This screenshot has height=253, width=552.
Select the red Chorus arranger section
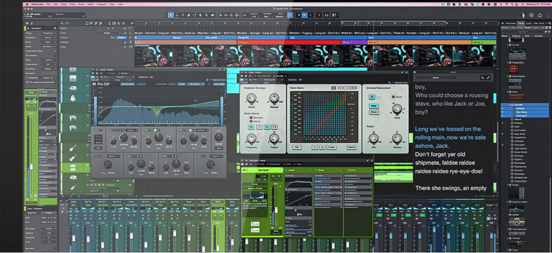[289, 42]
